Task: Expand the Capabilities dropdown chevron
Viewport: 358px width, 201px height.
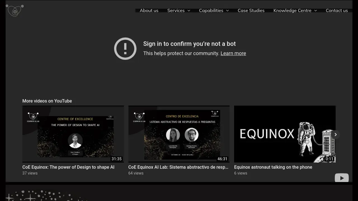Action: pos(227,11)
